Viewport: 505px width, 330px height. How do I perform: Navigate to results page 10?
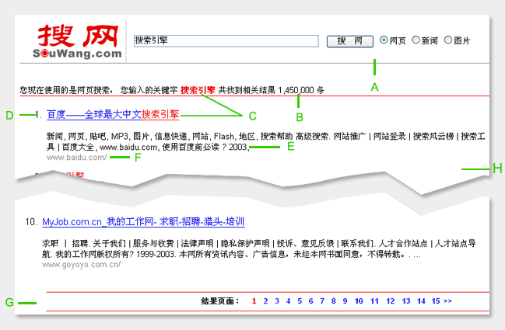pos(359,301)
